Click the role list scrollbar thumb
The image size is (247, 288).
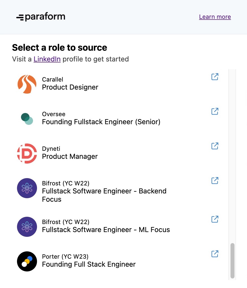232,261
